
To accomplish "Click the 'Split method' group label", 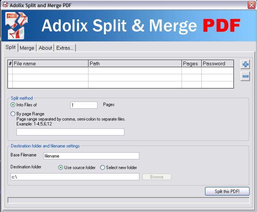I will (22, 98).
